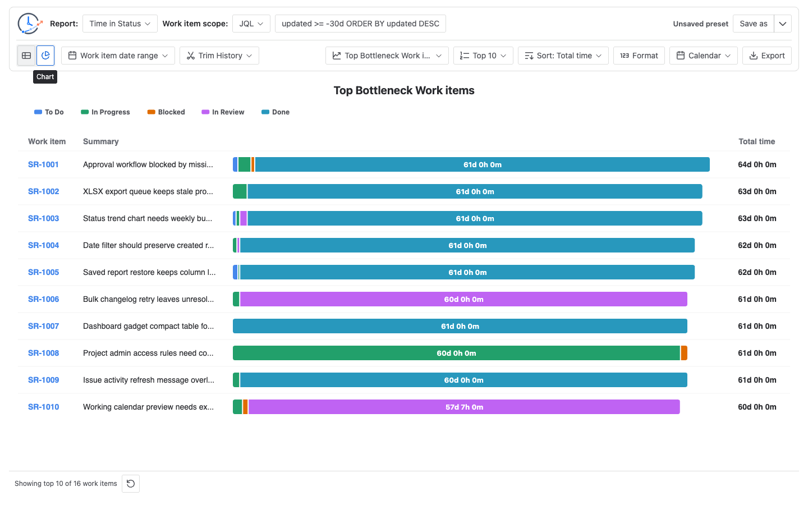Viewport: 808px width, 505px height.
Task: Click the 'Unsaved preset' label
Action: point(701,24)
